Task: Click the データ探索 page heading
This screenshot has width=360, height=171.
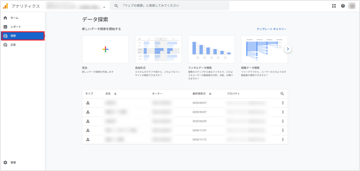Action: pos(95,19)
